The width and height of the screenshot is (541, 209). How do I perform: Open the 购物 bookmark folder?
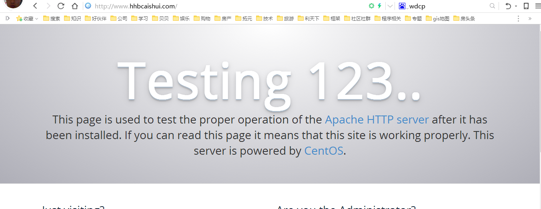202,18
